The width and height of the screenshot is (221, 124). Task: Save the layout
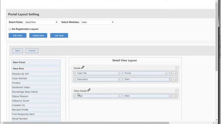click(18, 51)
